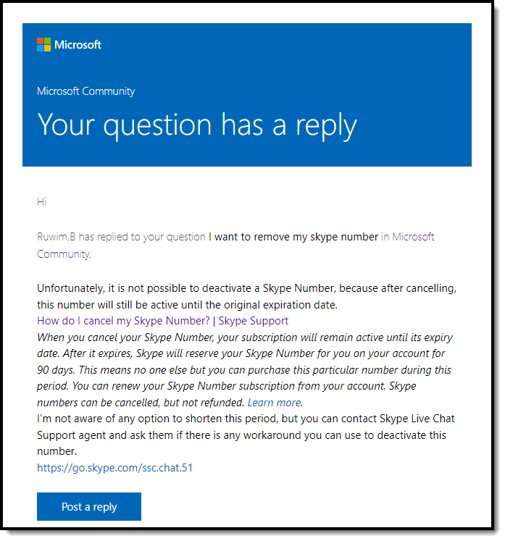Click the Microsoft Community label in the blue banner

pos(85,91)
